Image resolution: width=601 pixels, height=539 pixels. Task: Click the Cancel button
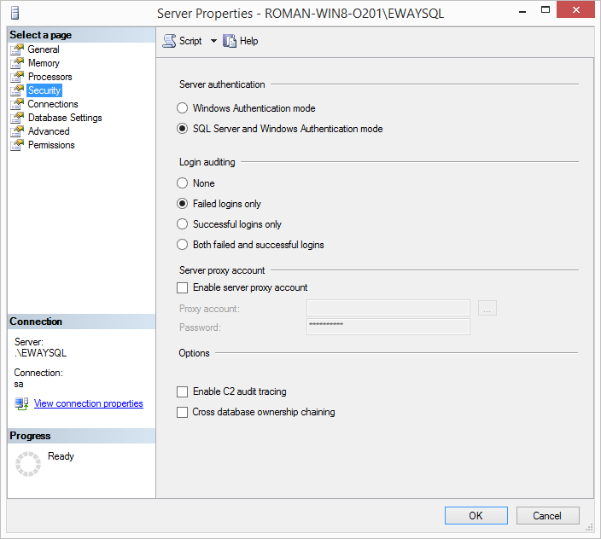point(547,516)
